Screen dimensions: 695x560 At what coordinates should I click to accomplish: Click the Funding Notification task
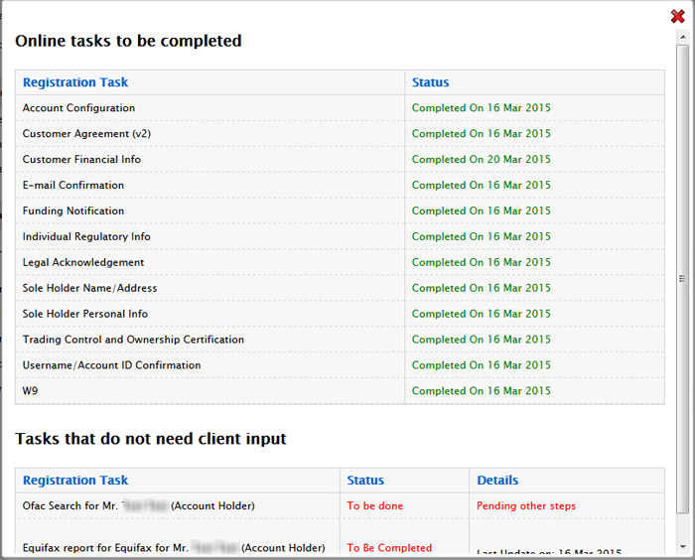pyautogui.click(x=73, y=211)
